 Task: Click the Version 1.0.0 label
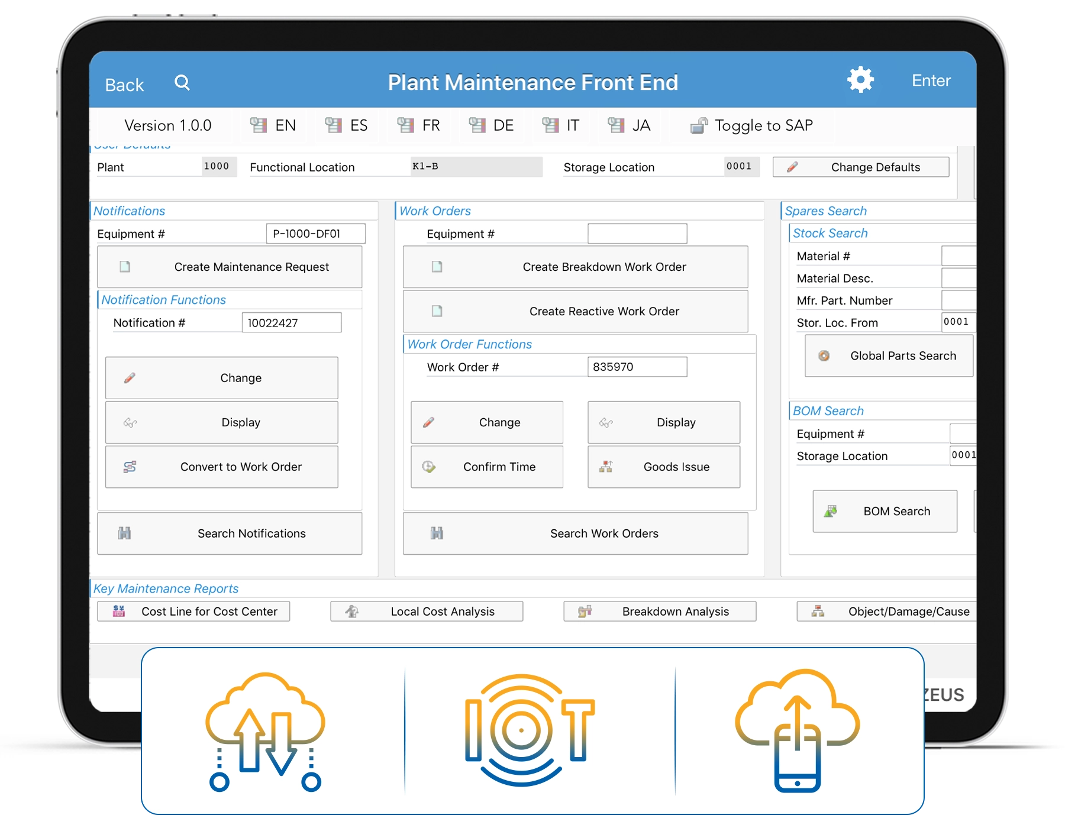(x=167, y=125)
